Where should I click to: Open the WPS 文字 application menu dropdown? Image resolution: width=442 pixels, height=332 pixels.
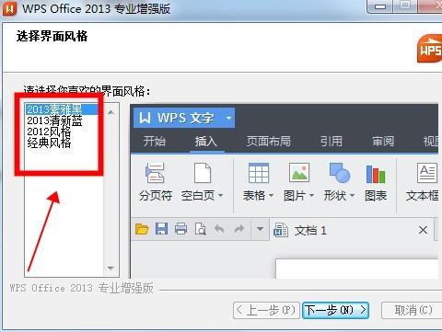pos(228,118)
